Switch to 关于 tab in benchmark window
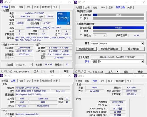147x117 pixels. coord(129,7)
